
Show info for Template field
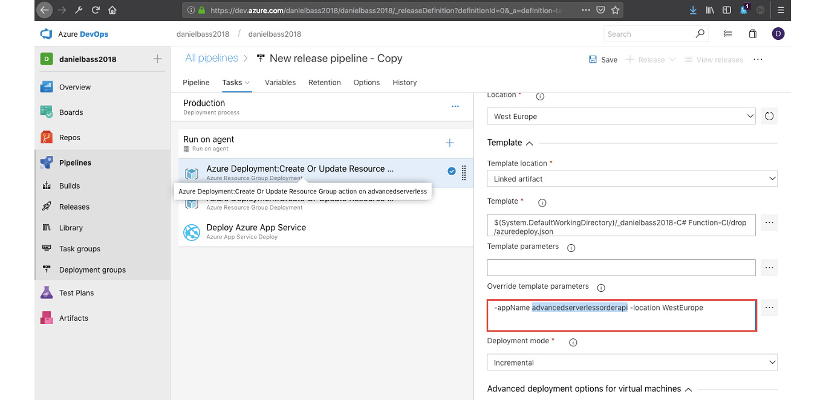point(542,202)
